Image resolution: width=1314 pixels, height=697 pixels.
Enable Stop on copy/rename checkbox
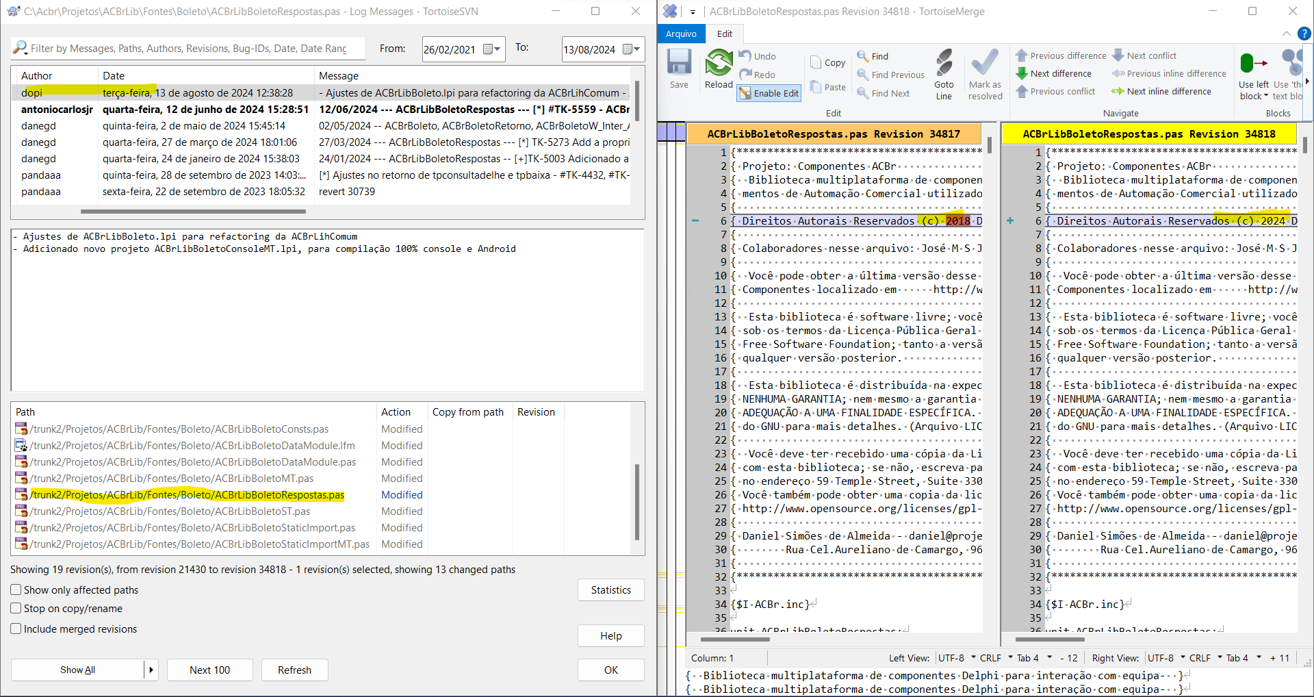pyautogui.click(x=16, y=608)
